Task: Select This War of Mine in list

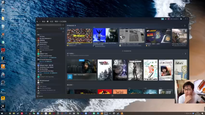Action: (x=43, y=69)
